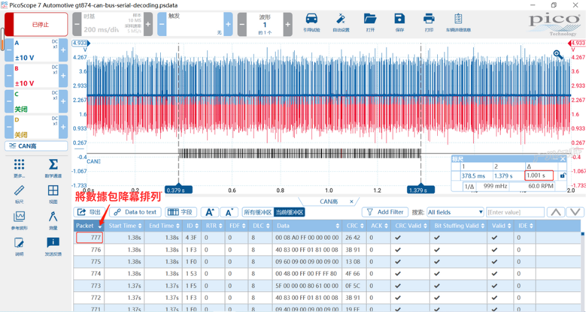Open the All fields search dropdown
587x312 pixels.
pos(455,212)
